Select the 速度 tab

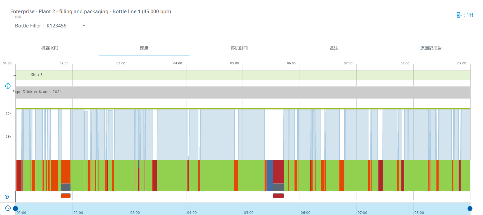(144, 48)
